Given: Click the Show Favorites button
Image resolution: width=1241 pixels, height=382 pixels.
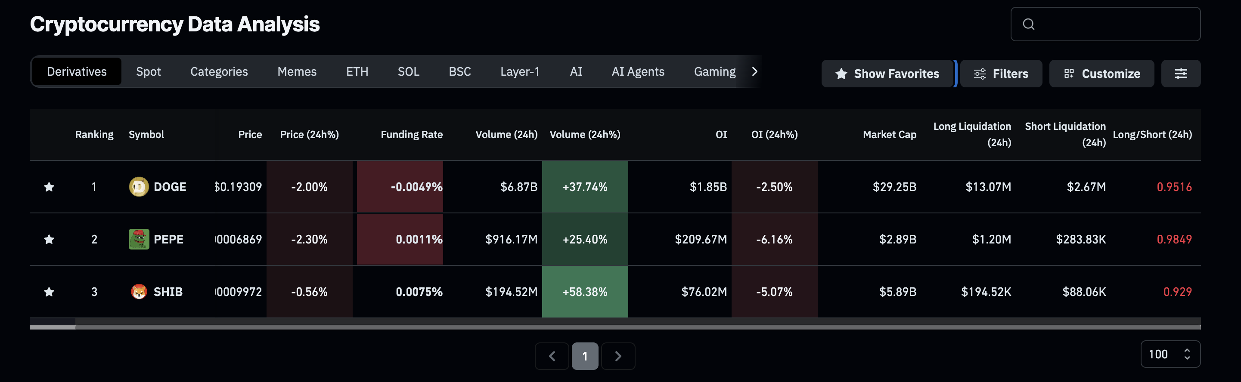Looking at the screenshot, I should [x=887, y=74].
